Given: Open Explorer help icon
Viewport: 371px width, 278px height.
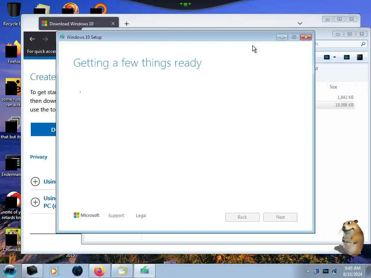Looking at the screenshot, I should [360, 57].
